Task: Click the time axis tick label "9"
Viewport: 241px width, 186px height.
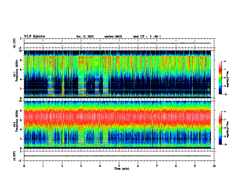Action: pyautogui.click(x=195, y=166)
